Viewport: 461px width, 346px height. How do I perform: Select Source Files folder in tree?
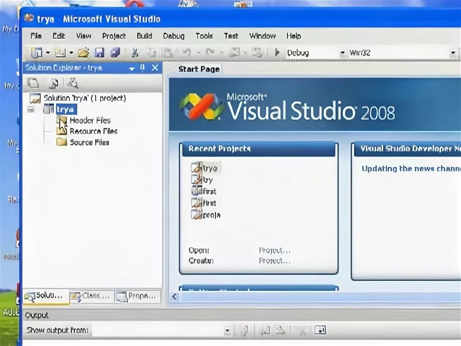[83, 142]
